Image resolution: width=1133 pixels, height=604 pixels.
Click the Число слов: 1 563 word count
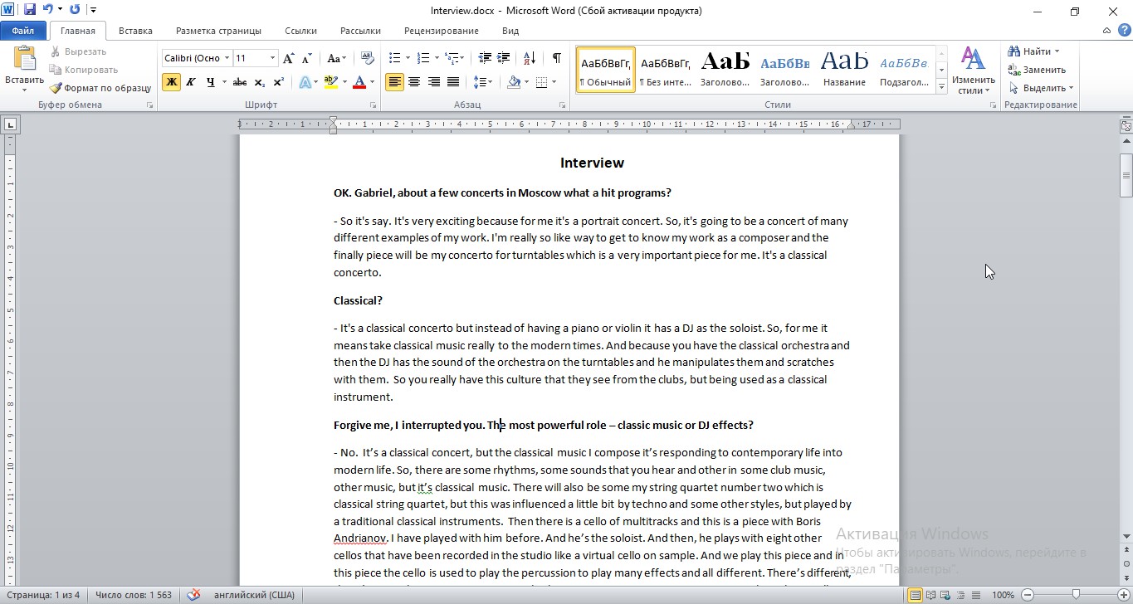click(x=133, y=595)
